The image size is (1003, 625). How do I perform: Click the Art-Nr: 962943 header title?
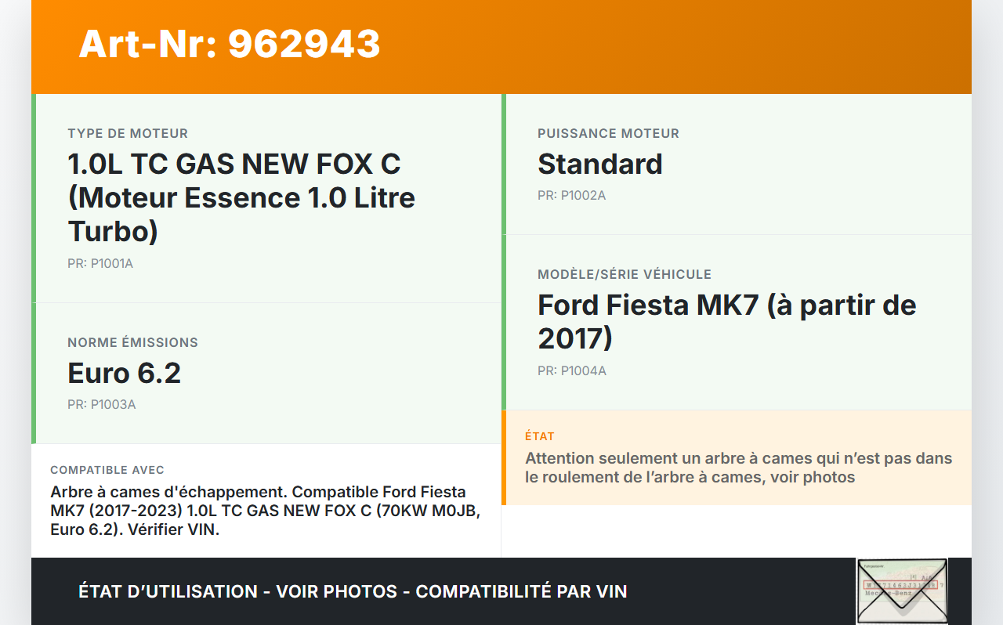[x=230, y=44]
